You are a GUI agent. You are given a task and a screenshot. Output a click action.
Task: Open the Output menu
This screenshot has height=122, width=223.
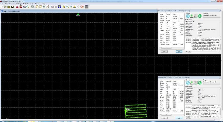(25, 4)
